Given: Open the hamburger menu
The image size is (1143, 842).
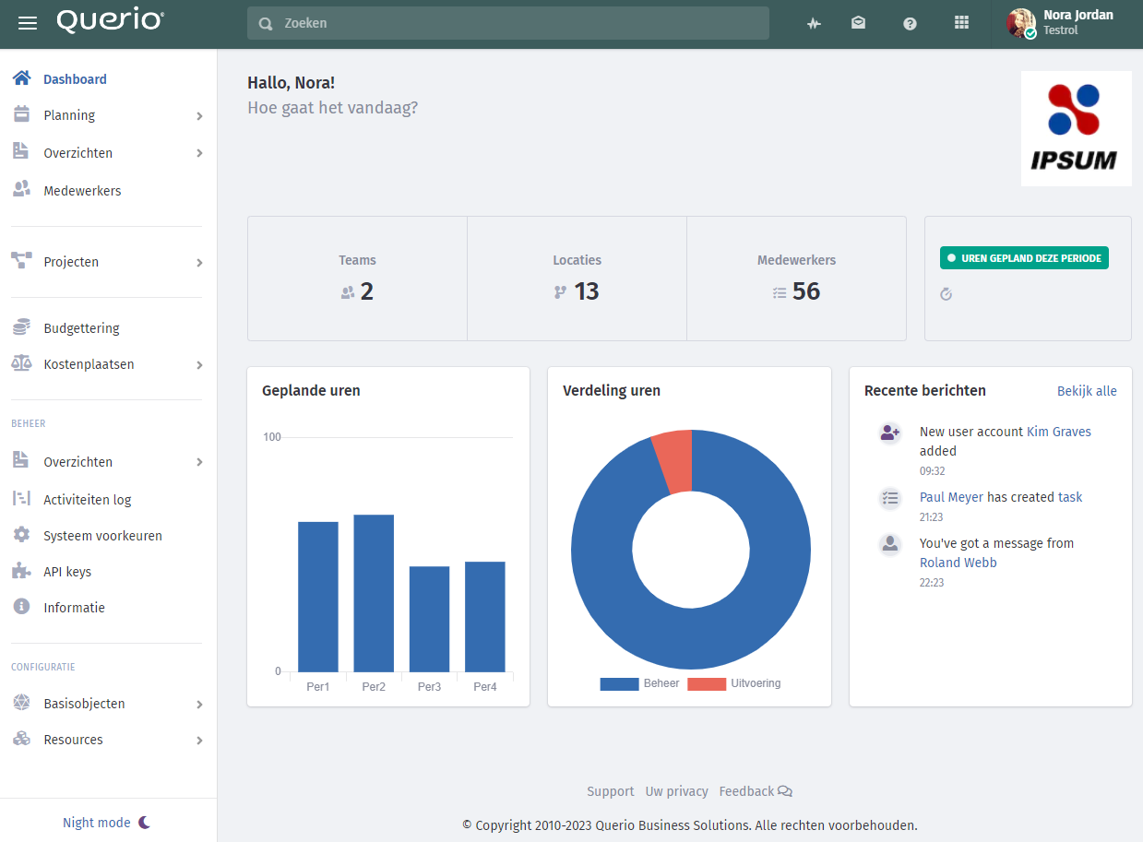Looking at the screenshot, I should point(28,23).
